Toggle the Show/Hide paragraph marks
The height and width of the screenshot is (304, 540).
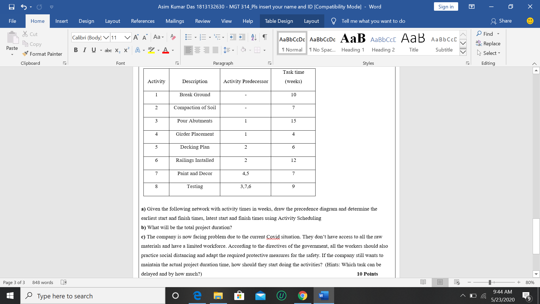[264, 37]
